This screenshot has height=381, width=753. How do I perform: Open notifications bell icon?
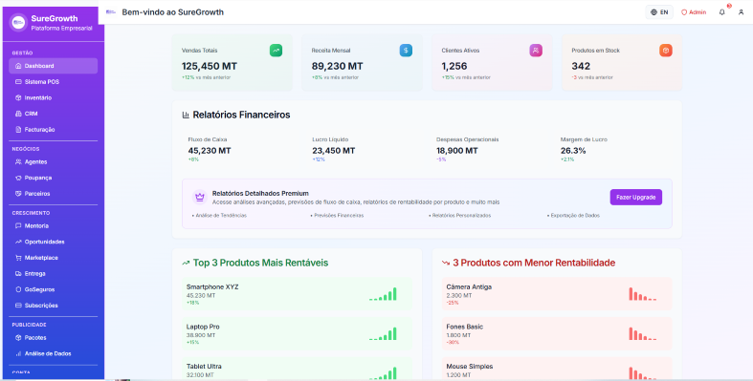(x=721, y=12)
